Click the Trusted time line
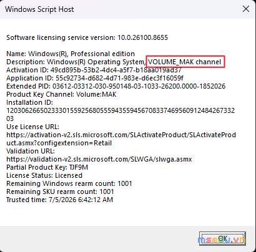 pos(59,200)
